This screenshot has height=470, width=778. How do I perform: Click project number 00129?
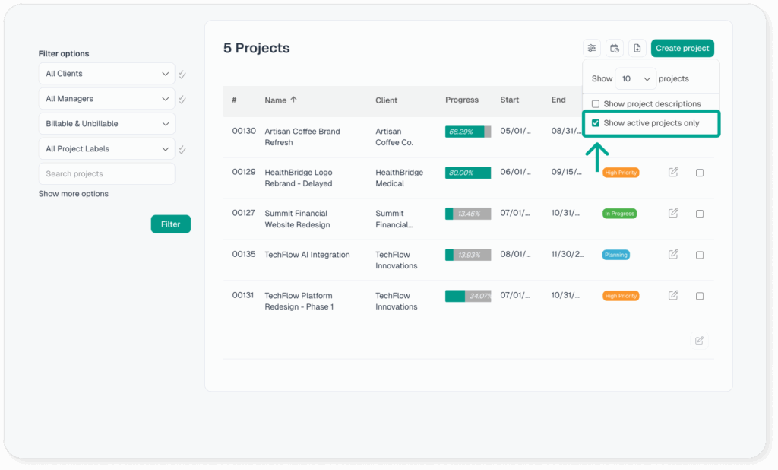(x=244, y=172)
